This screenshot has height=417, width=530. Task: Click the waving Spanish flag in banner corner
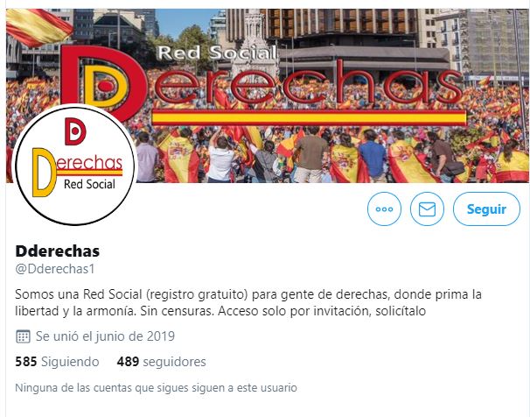pyautogui.click(x=38, y=27)
